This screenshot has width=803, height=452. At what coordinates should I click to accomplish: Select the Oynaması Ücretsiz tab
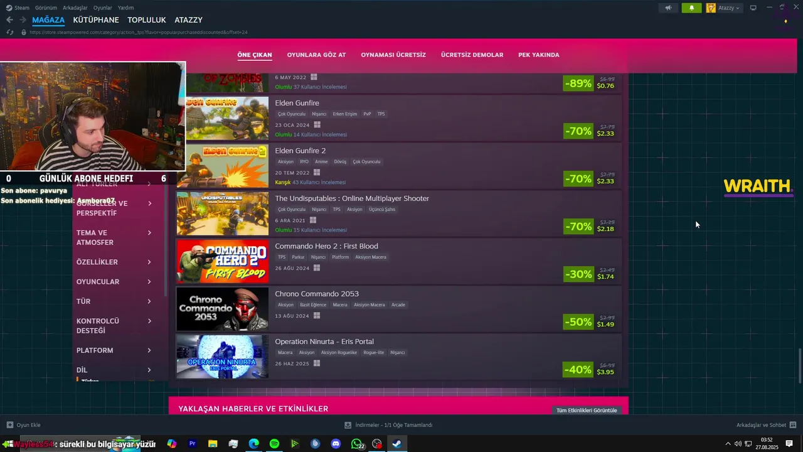click(393, 55)
